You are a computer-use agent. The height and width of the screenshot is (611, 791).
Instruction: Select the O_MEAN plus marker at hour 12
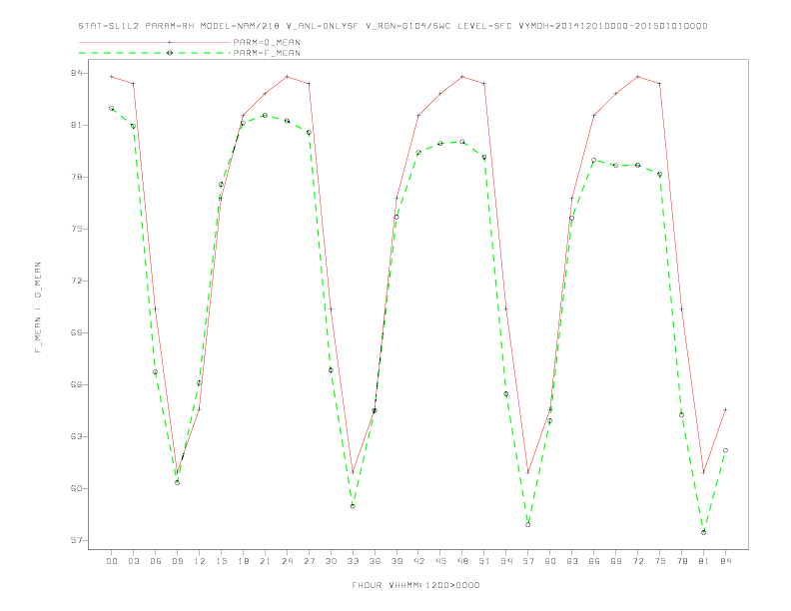tap(200, 409)
